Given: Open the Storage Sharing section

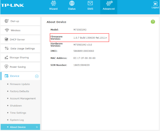Looking at the screenshot, I should (x=20, y=57).
